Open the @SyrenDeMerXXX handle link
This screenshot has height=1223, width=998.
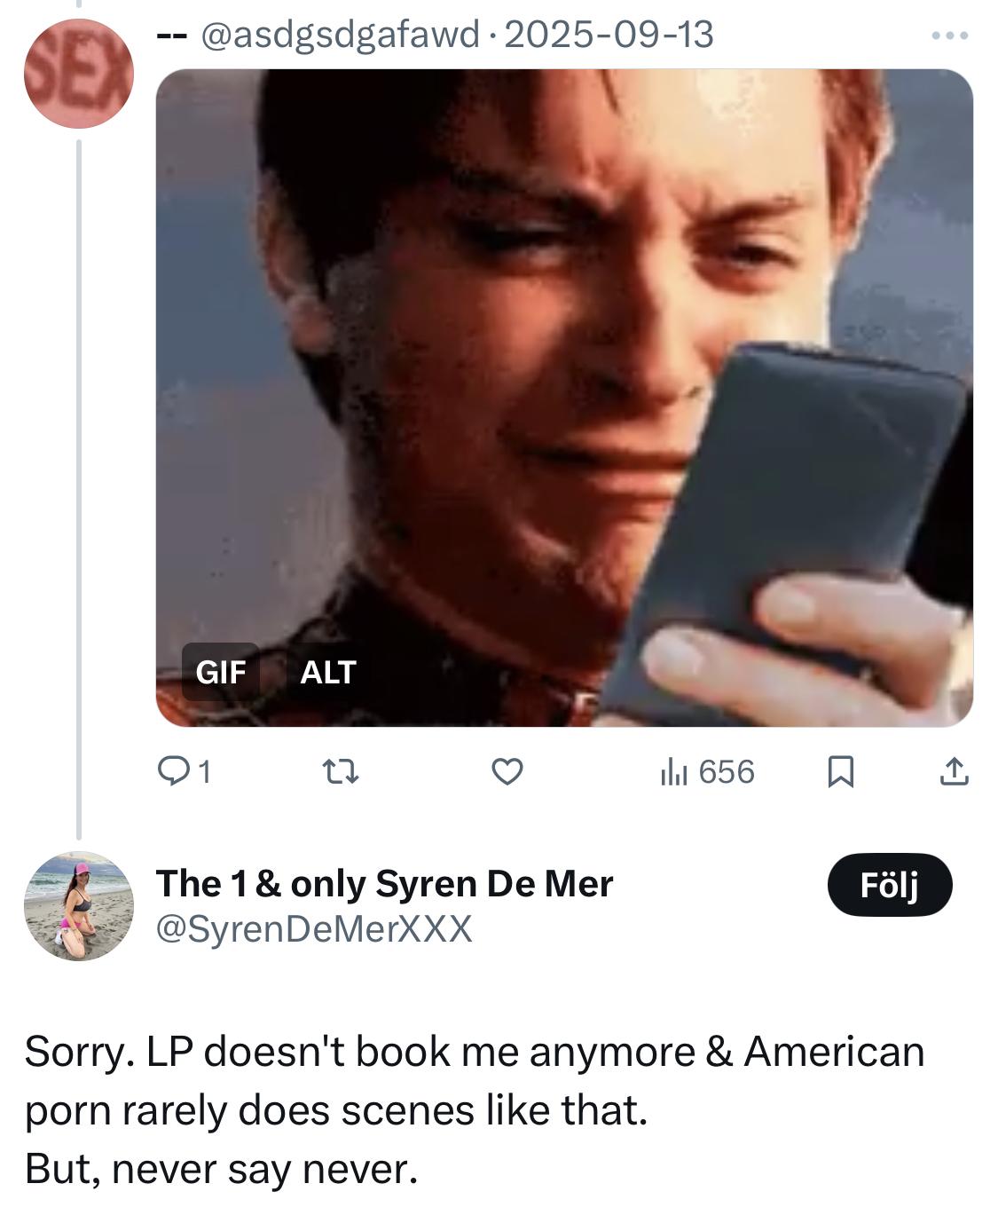[314, 928]
